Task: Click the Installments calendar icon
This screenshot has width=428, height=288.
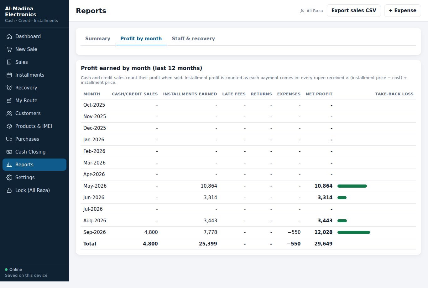Action: click(x=9, y=75)
